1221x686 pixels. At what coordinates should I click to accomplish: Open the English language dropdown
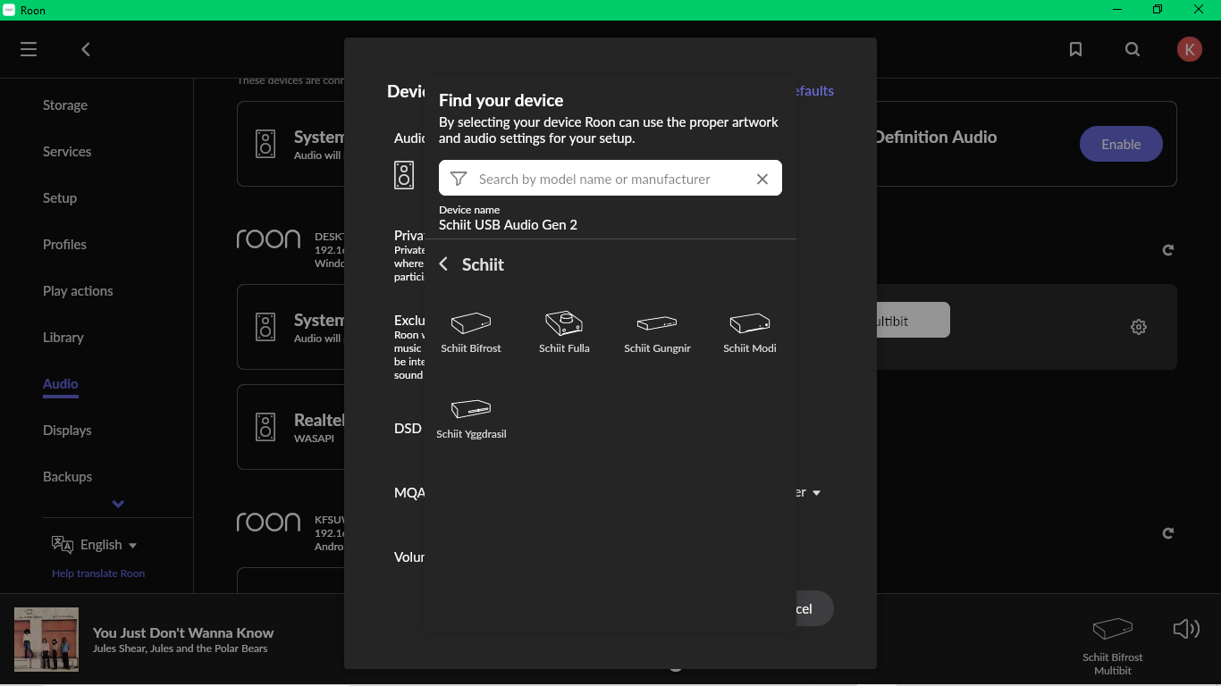click(108, 545)
